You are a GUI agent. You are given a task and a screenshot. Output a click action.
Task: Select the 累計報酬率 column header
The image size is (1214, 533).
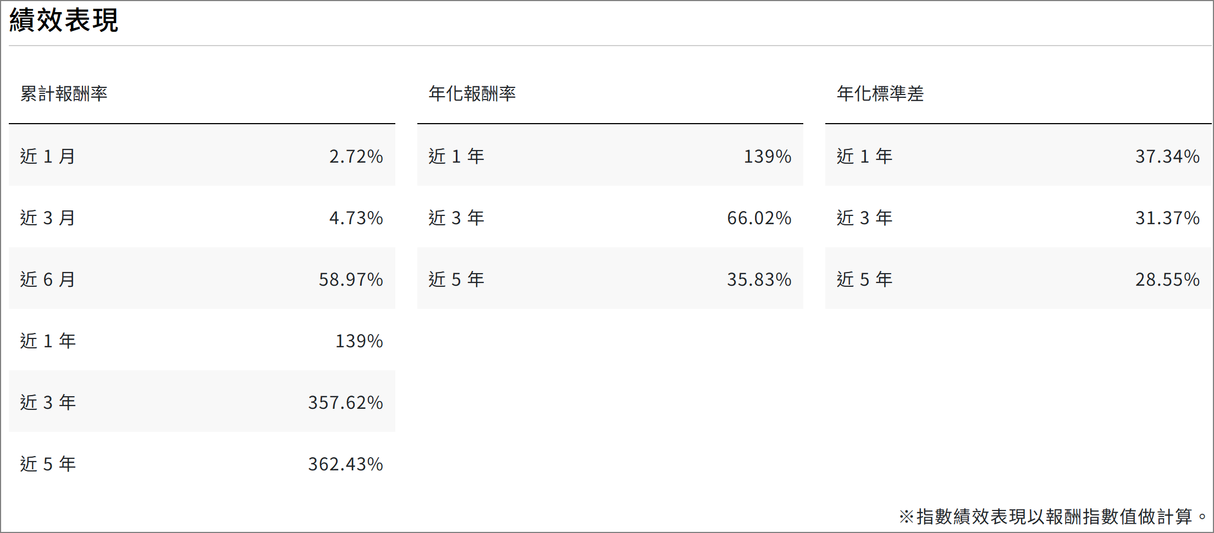pyautogui.click(x=64, y=93)
